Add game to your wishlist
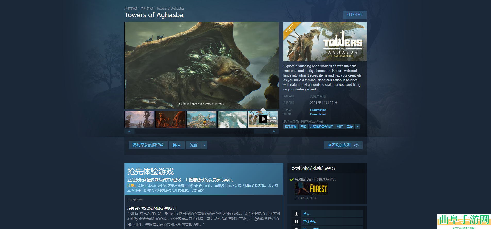The width and height of the screenshot is (491, 229). pos(148,145)
